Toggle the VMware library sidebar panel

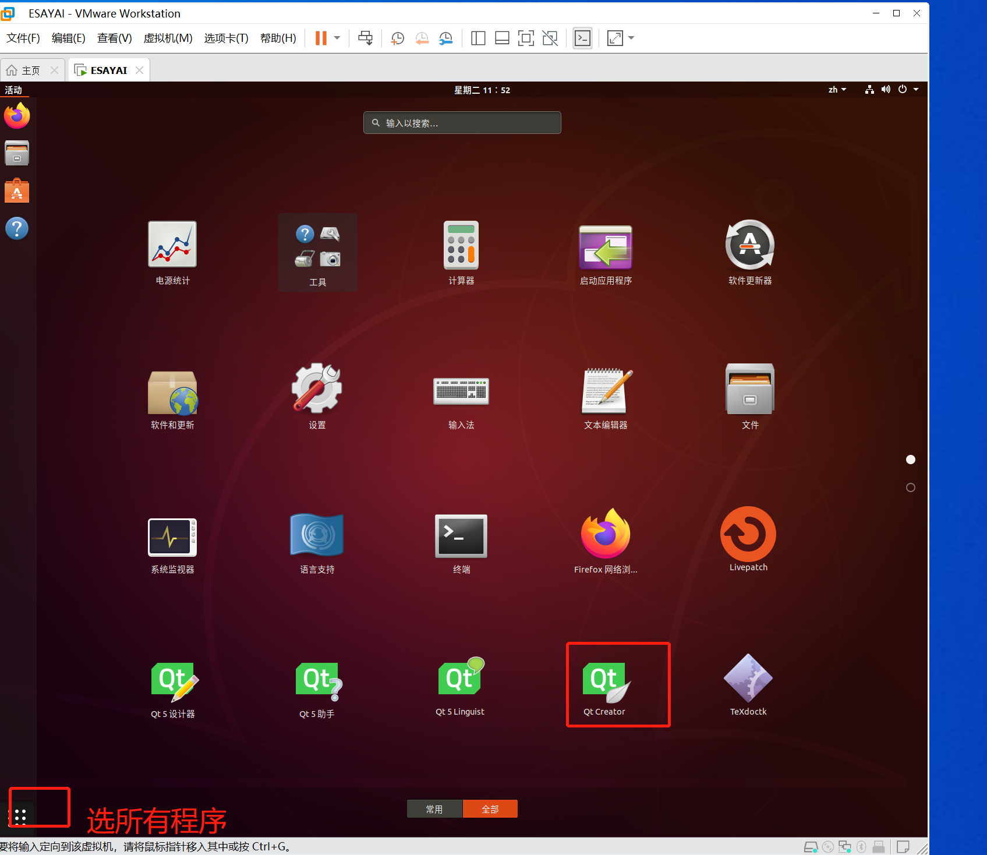click(x=477, y=38)
